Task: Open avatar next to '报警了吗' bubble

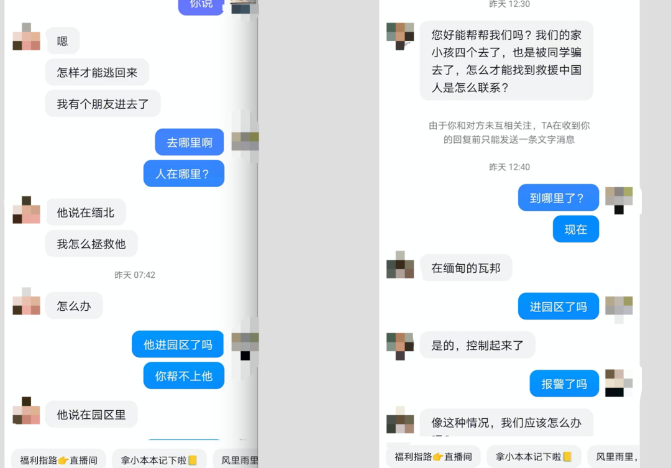Action: coord(619,383)
